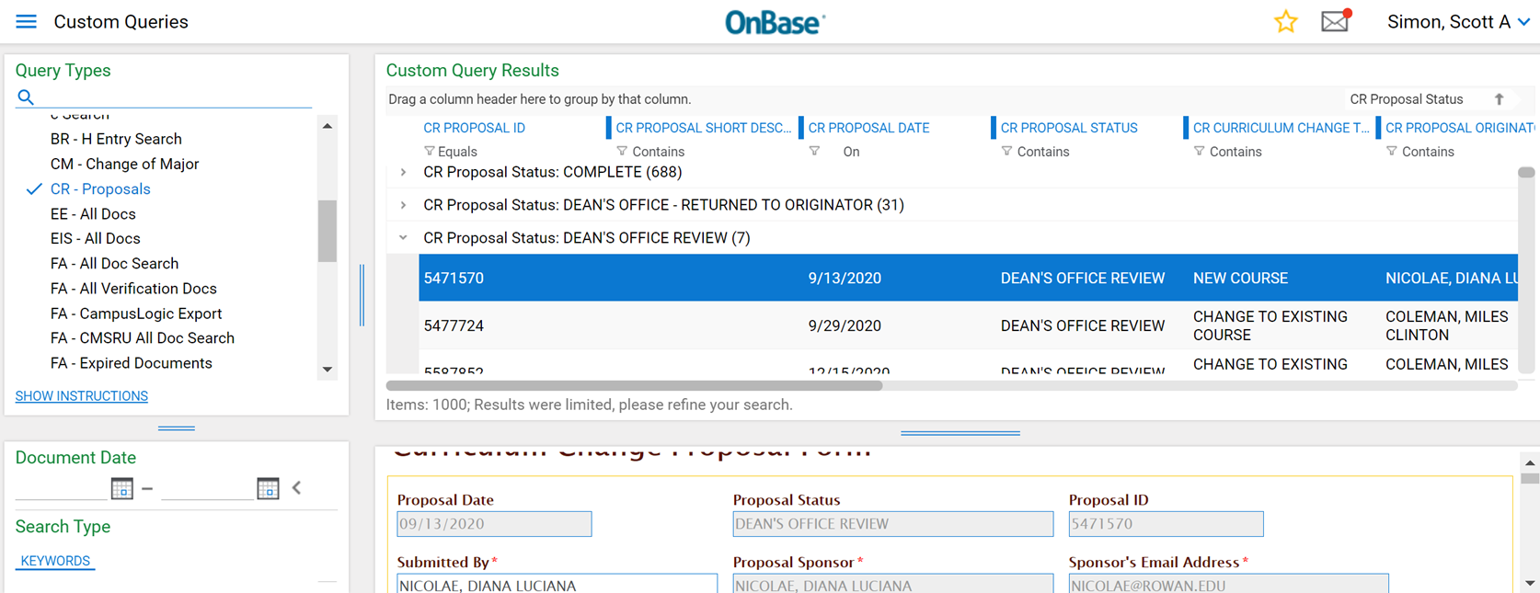Click the proposal form scroll-down arrow
Screen dimensions: 1540x593
pyautogui.click(x=1529, y=583)
